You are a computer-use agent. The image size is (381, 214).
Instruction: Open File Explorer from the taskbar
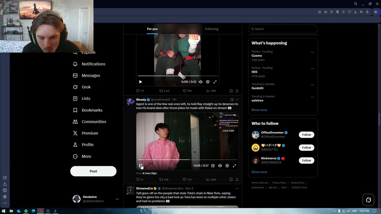11,211
